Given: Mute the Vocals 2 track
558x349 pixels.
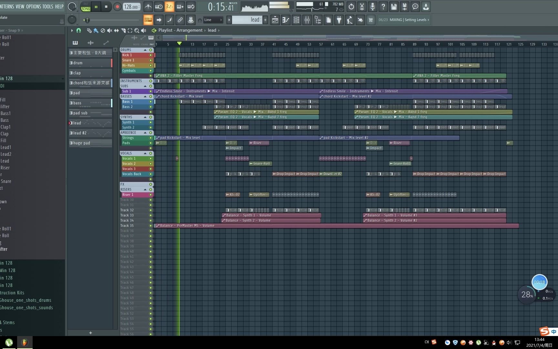Looking at the screenshot, I should click(x=150, y=164).
